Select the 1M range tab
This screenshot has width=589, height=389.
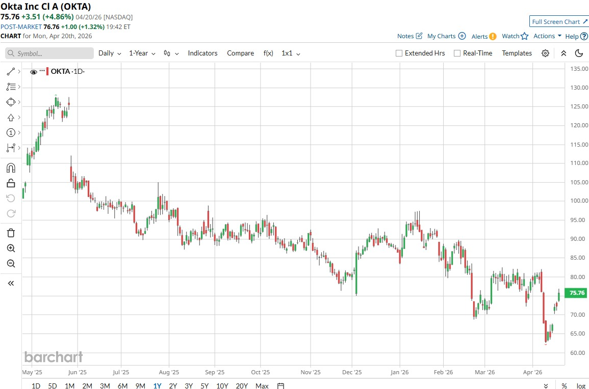(69, 385)
